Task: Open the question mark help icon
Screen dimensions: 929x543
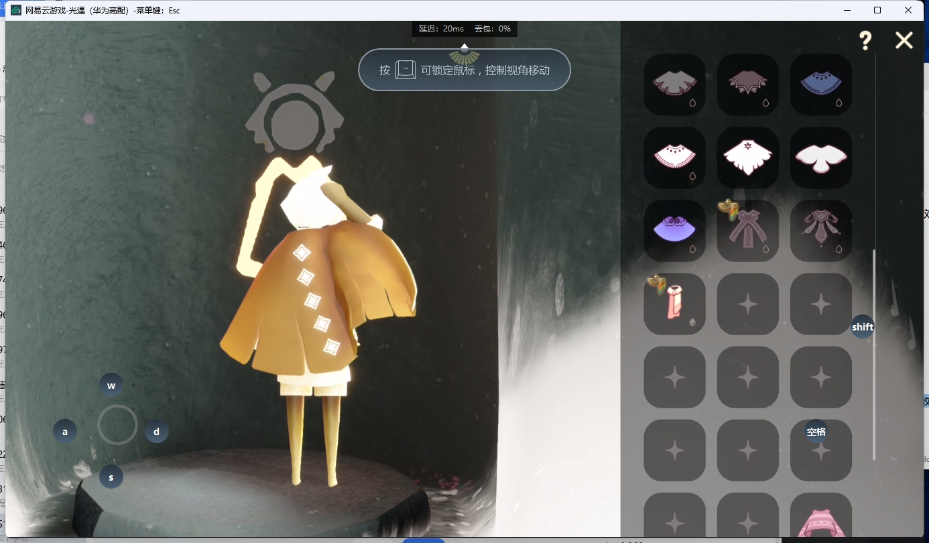Action: pyautogui.click(x=865, y=41)
